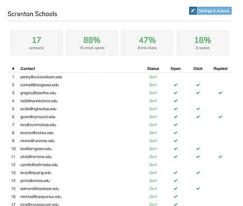243x206 pixels.
Task: Click the Status column header
Action: [x=153, y=69]
